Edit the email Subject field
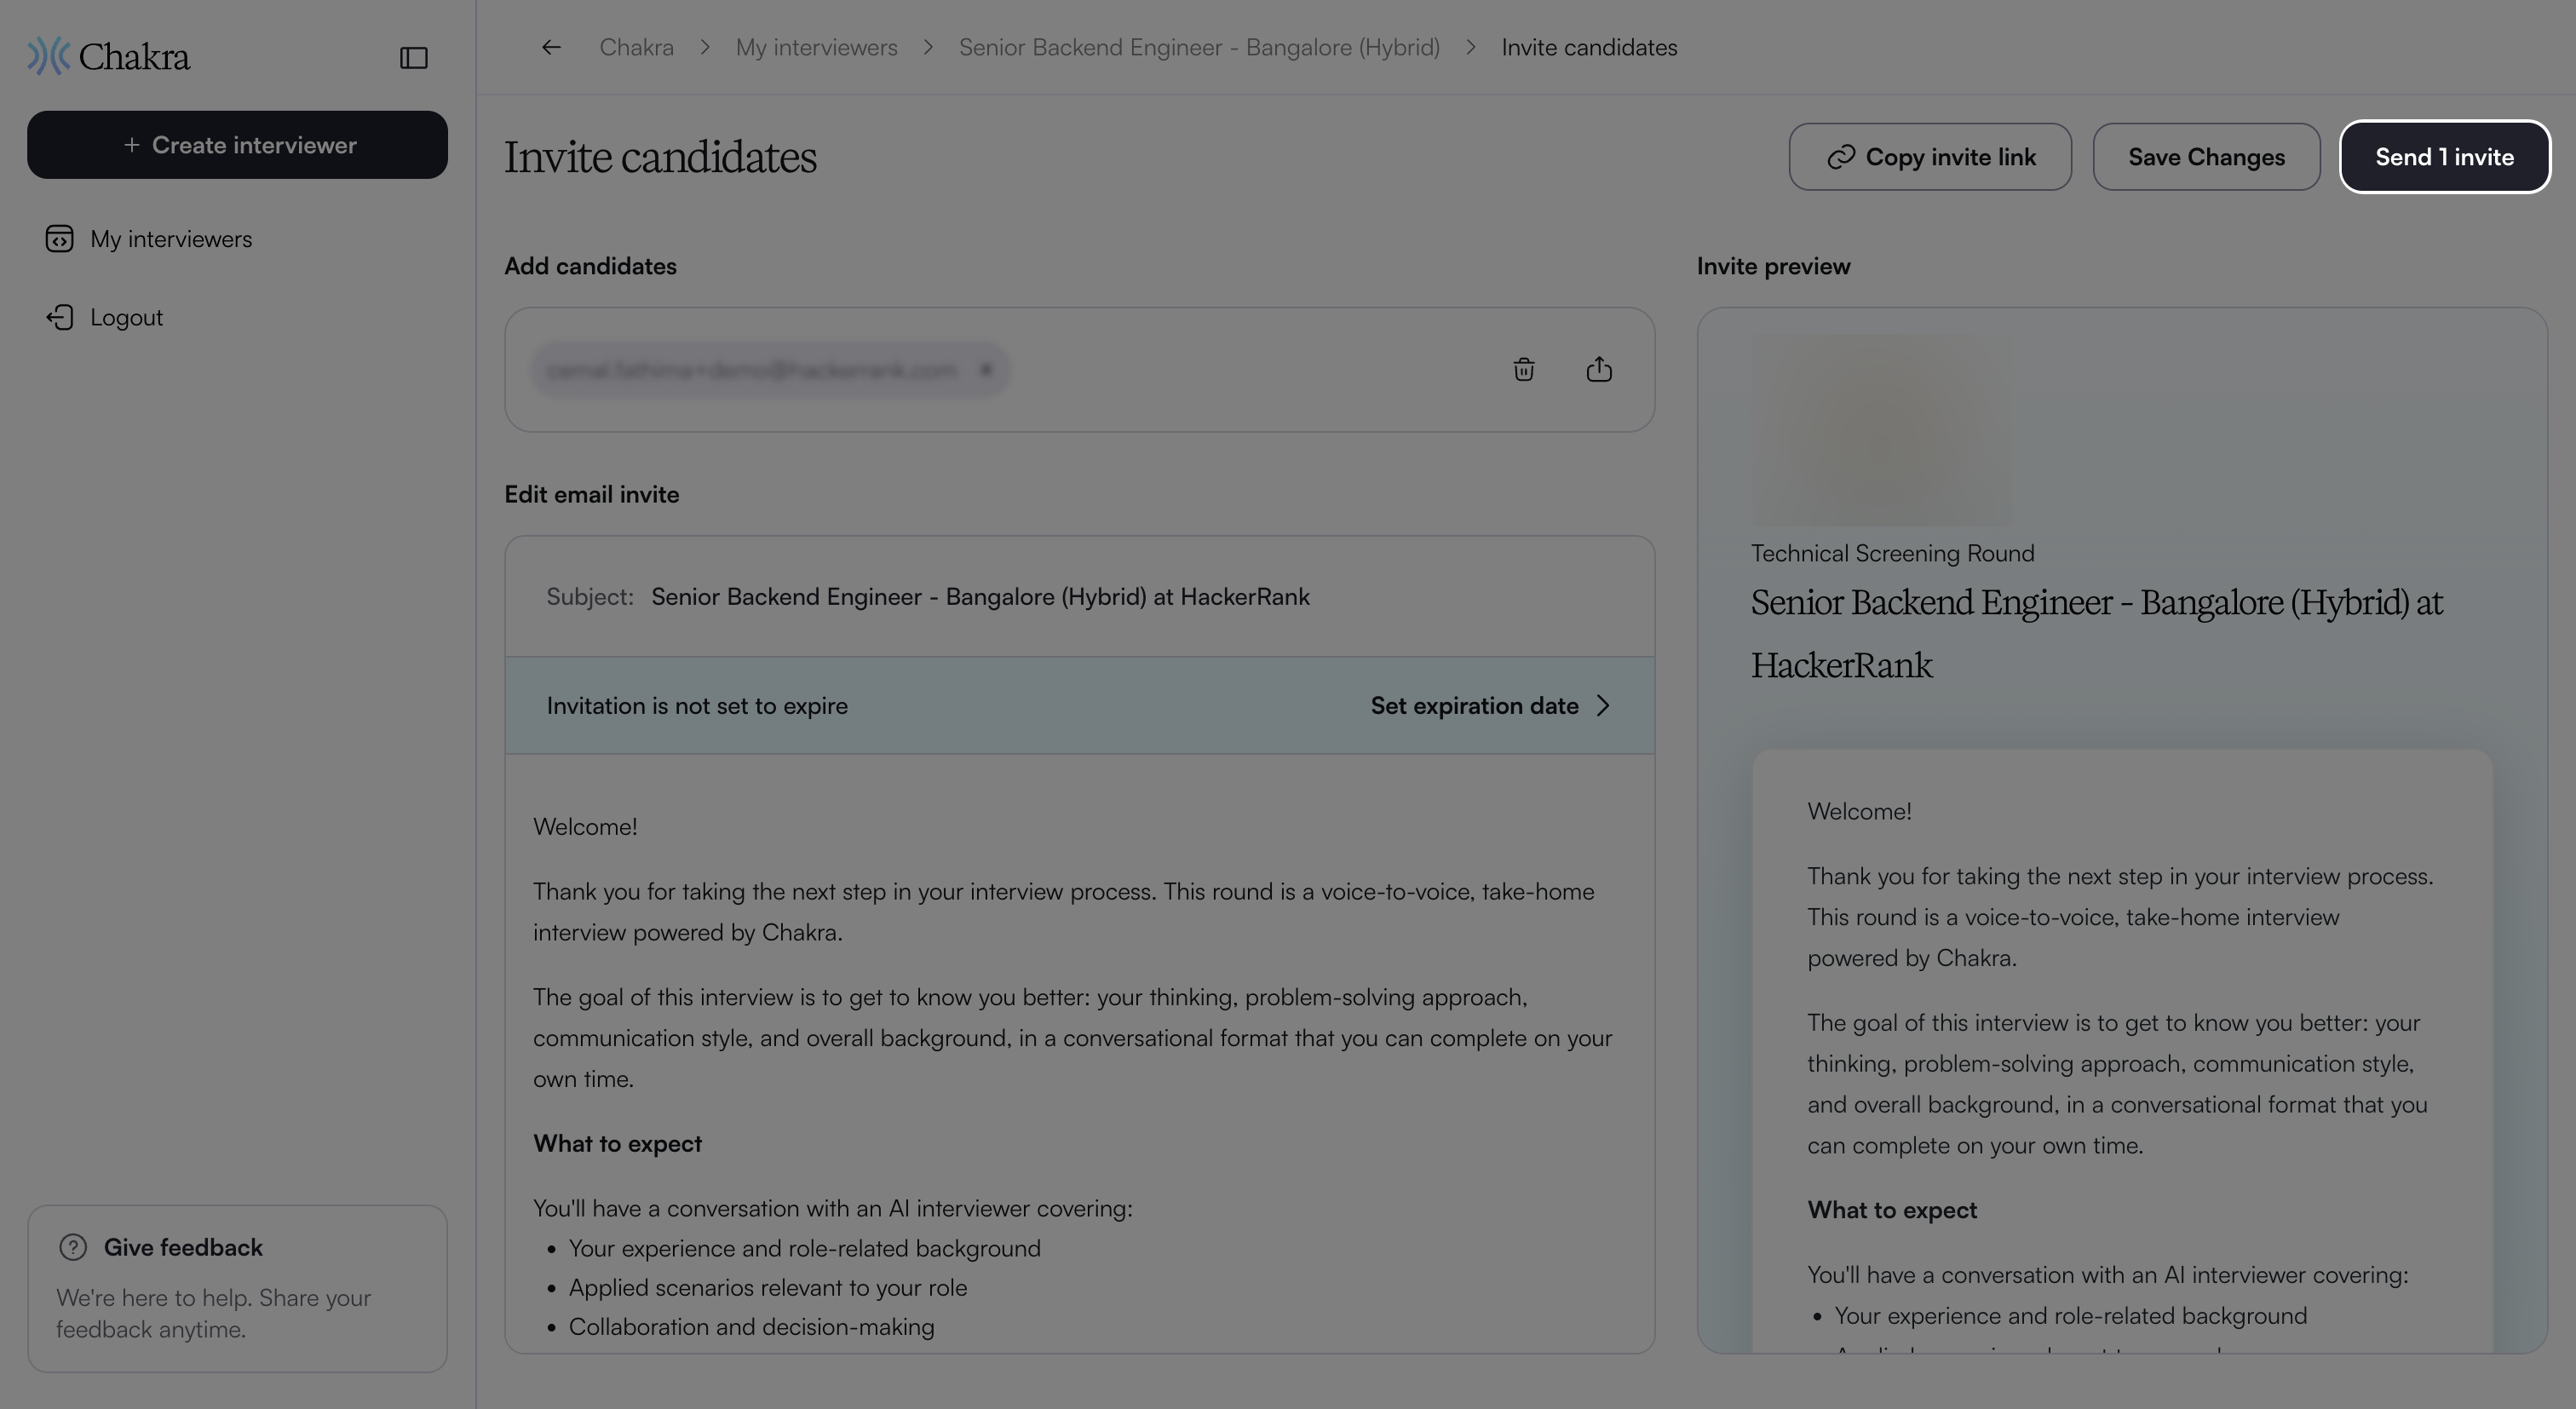Image resolution: width=2576 pixels, height=1409 pixels. coord(1080,597)
